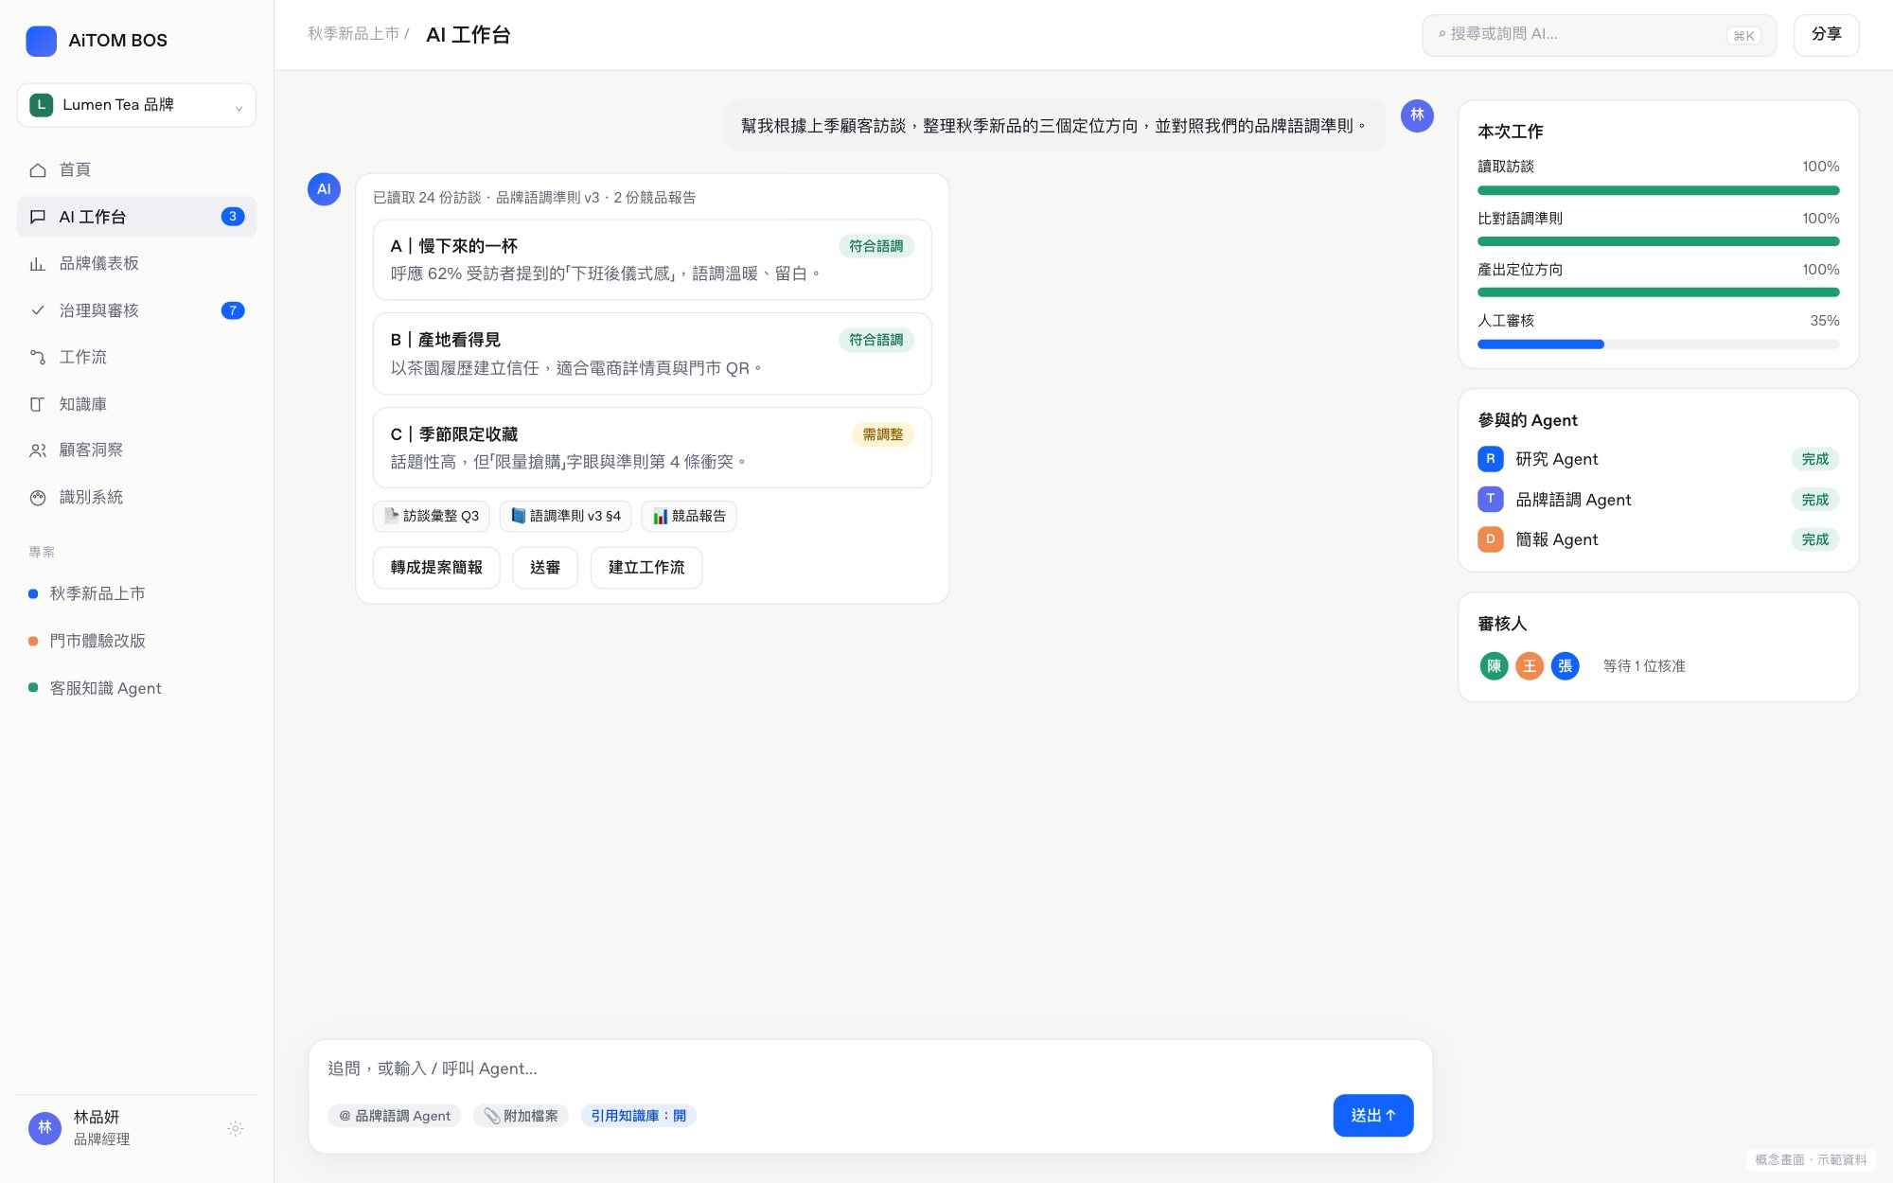Click 附加檔案 attach chip
Viewport: 1893px width, 1183px height.
(521, 1116)
